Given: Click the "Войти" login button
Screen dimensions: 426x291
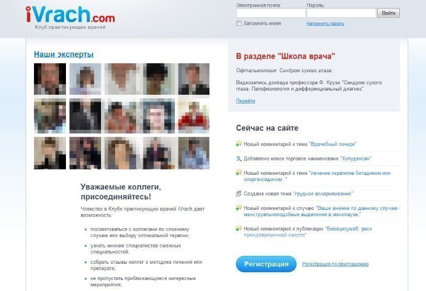Looking at the screenshot, I should coord(388,13).
